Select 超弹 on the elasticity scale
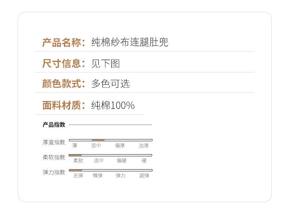Viewport: 289px width, 211px height. point(144,176)
